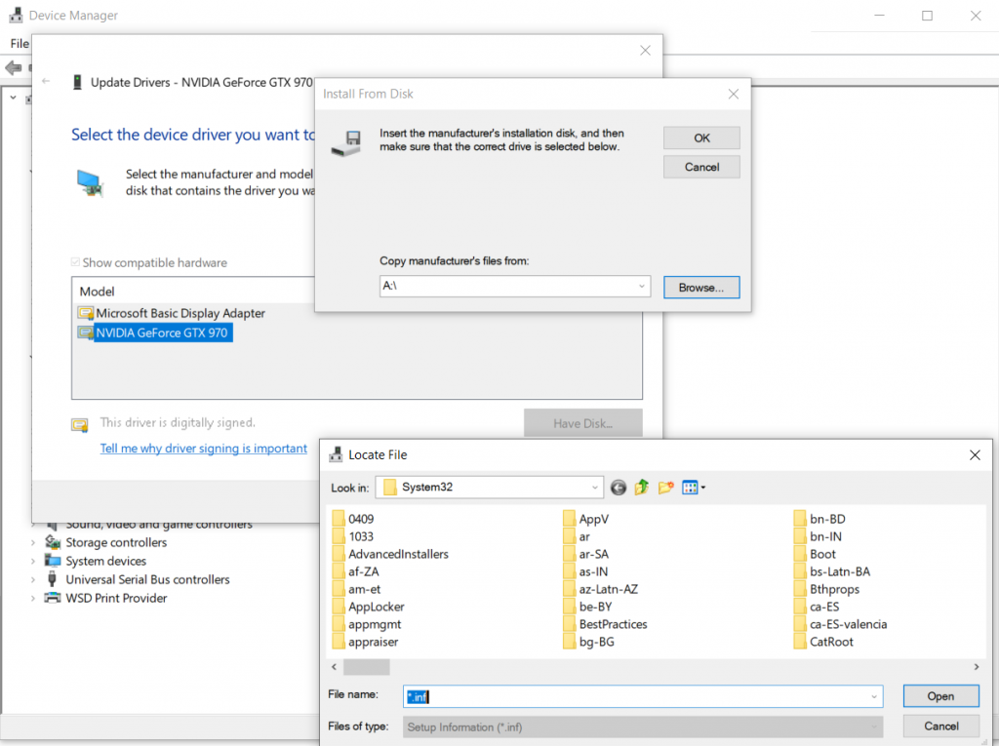Select the ca-ES-valencia folder
This screenshot has width=999, height=746.
click(840, 624)
